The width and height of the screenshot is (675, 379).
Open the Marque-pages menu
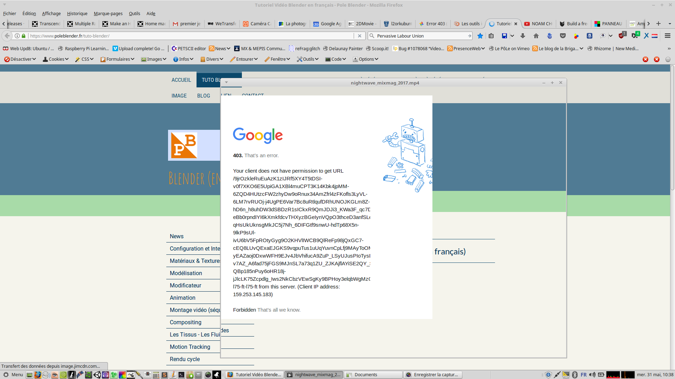[108, 13]
